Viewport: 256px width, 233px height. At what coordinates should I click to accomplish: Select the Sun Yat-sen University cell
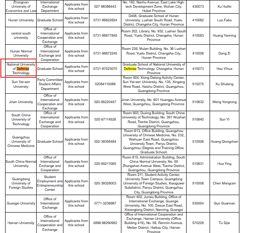21,84
